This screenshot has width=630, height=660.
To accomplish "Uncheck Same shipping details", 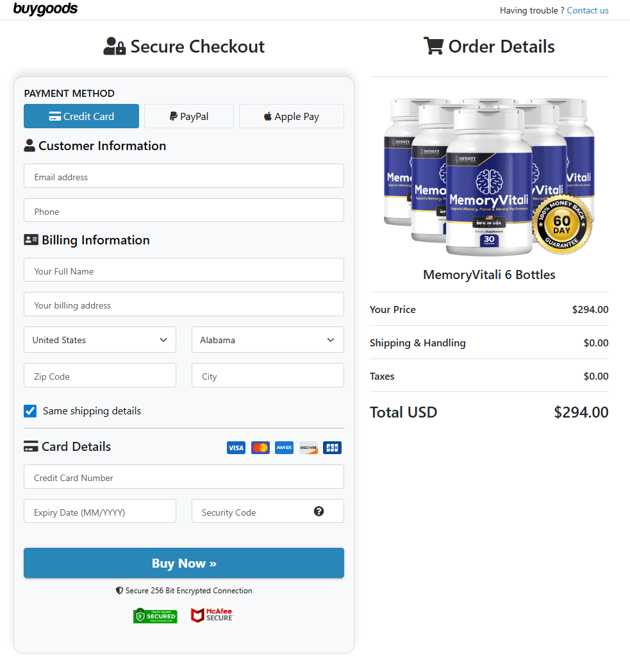I will (x=29, y=410).
